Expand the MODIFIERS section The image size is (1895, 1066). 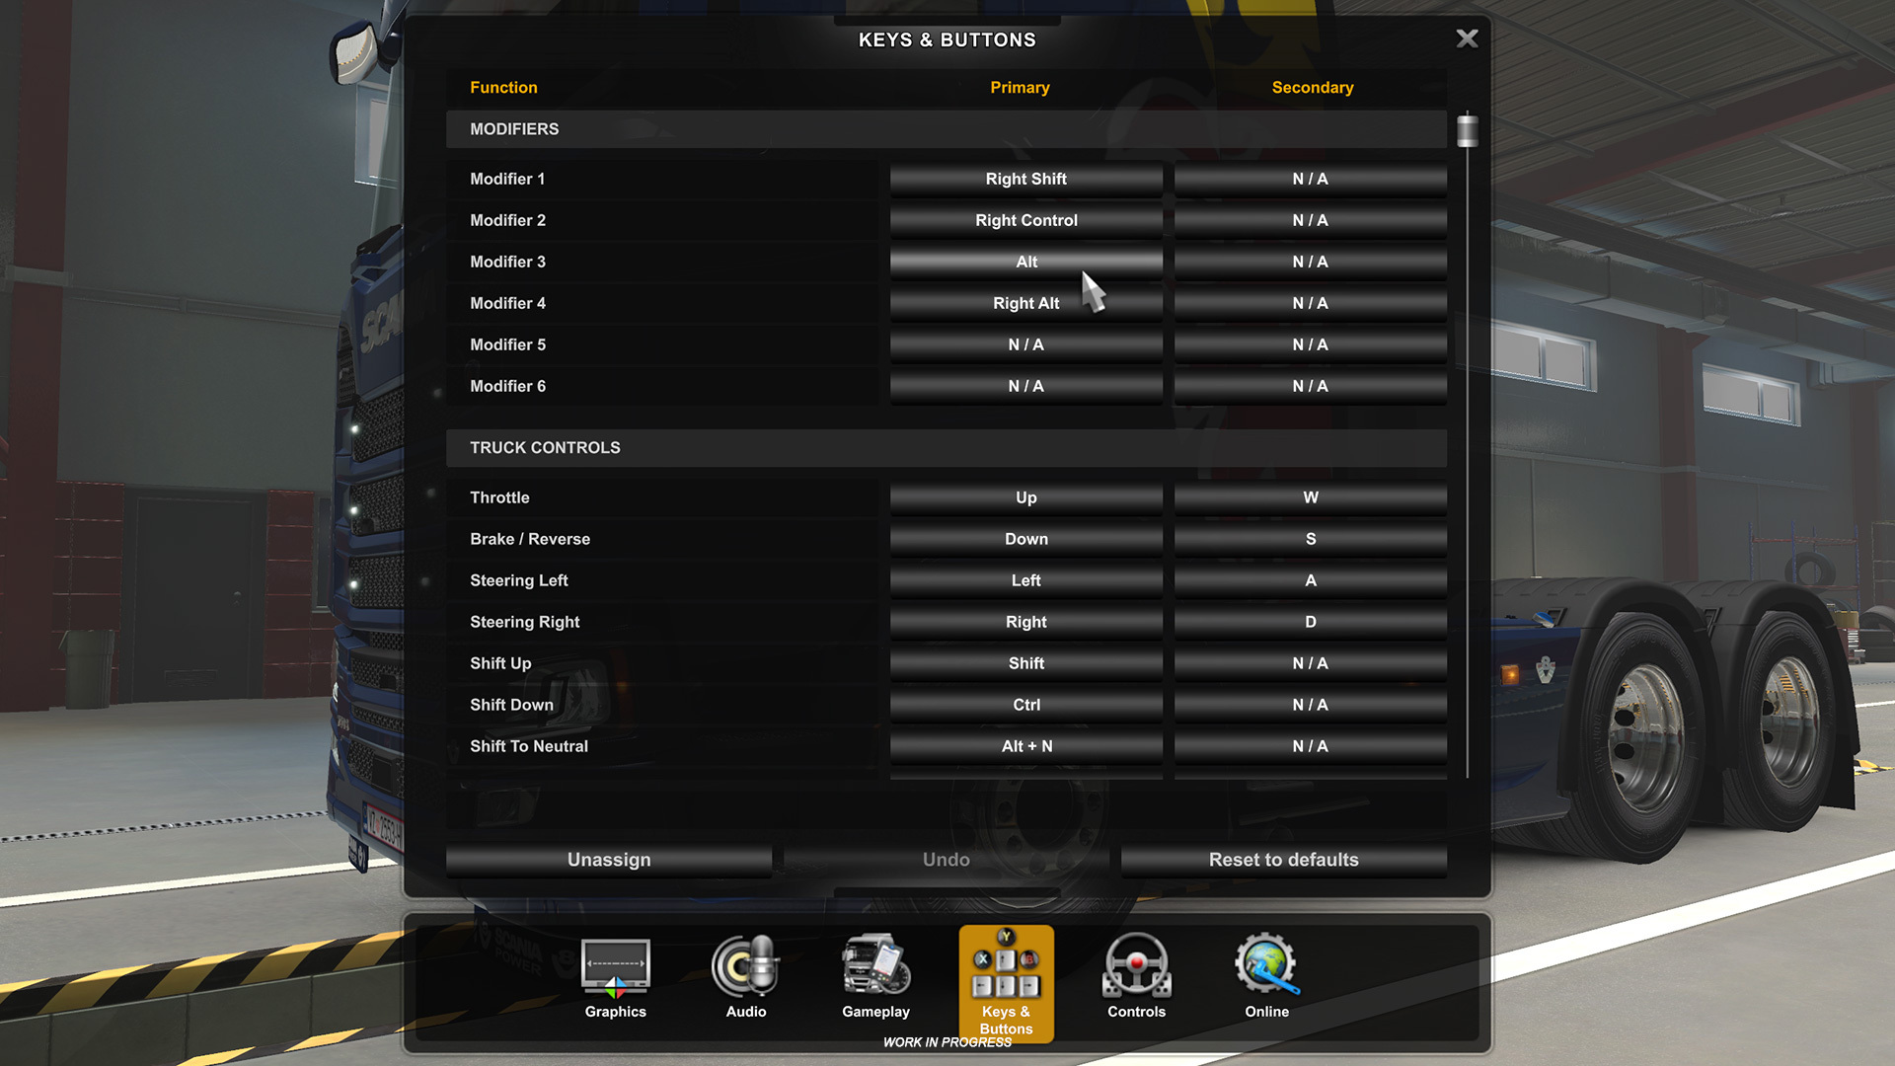[514, 129]
